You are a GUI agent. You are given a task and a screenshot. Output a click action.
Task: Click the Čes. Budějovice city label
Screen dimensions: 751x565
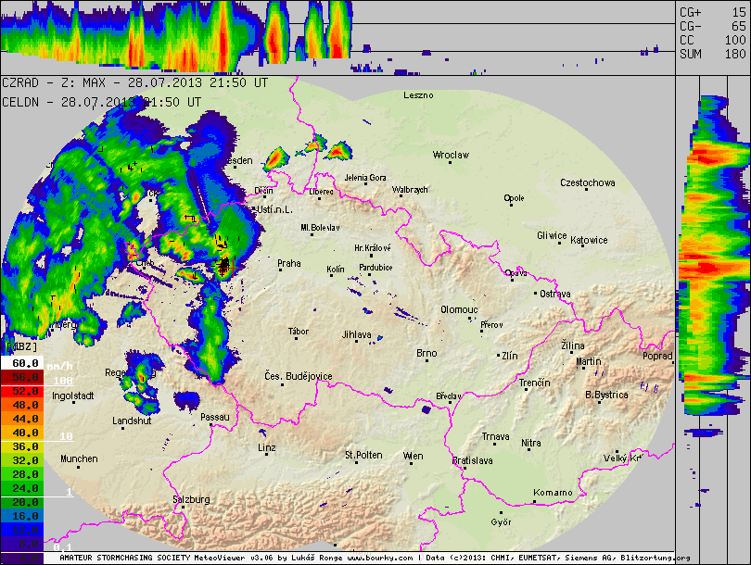(297, 375)
